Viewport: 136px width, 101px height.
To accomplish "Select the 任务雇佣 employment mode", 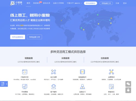I will click(x=105, y=58).
